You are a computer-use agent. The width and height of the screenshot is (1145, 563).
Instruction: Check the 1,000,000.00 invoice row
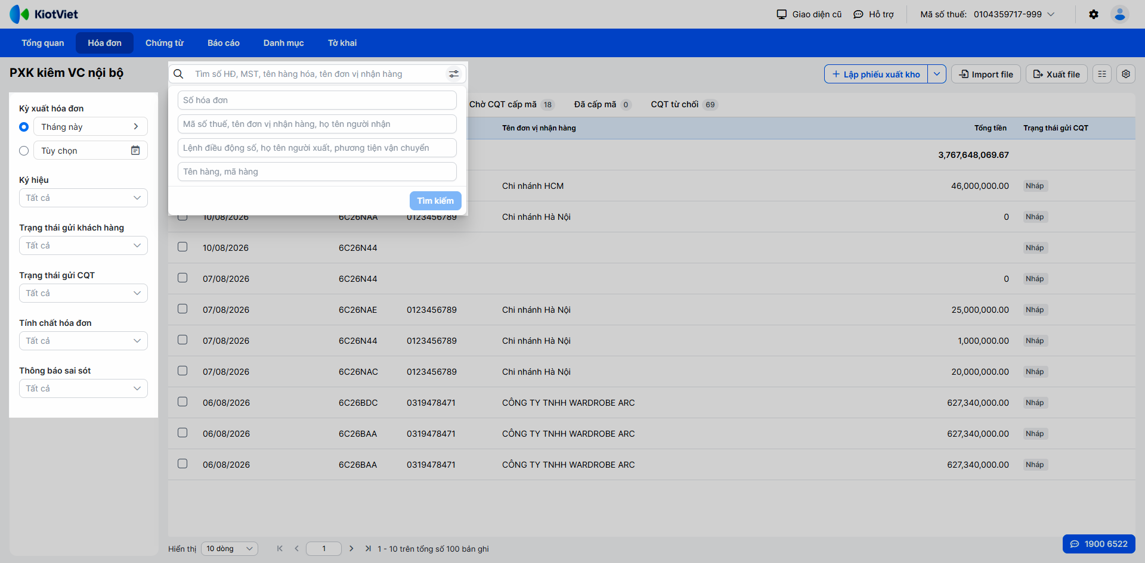(x=182, y=340)
